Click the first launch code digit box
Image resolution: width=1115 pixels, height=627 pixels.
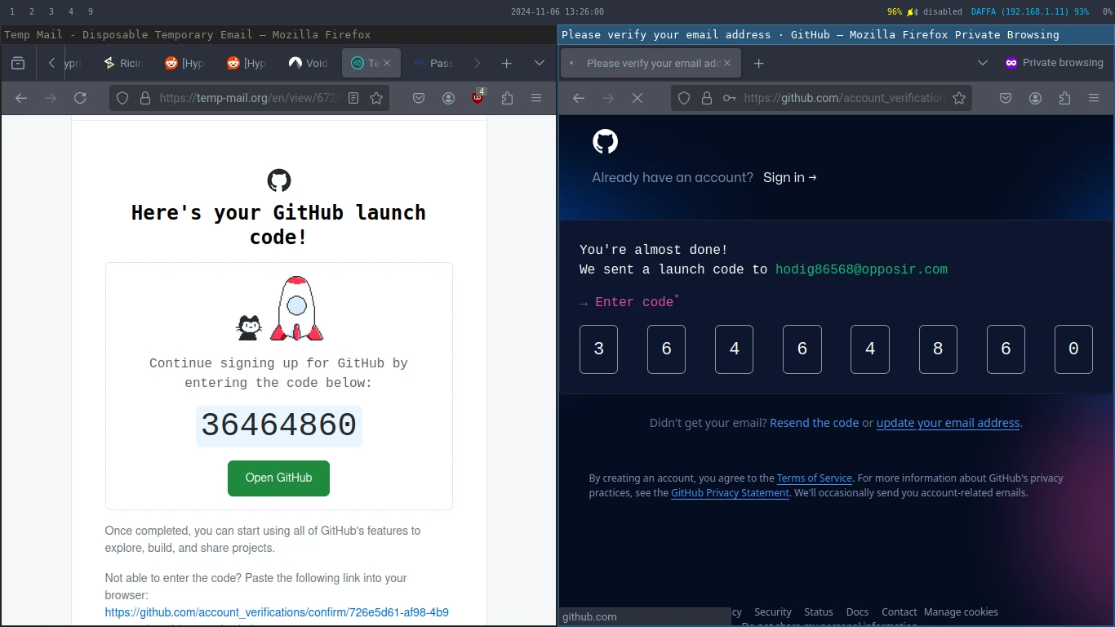[x=598, y=349]
